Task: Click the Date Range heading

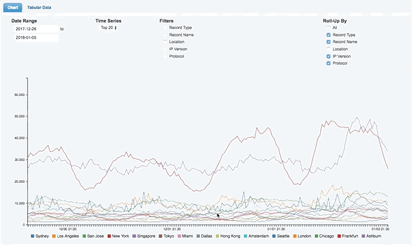Action: 24,21
